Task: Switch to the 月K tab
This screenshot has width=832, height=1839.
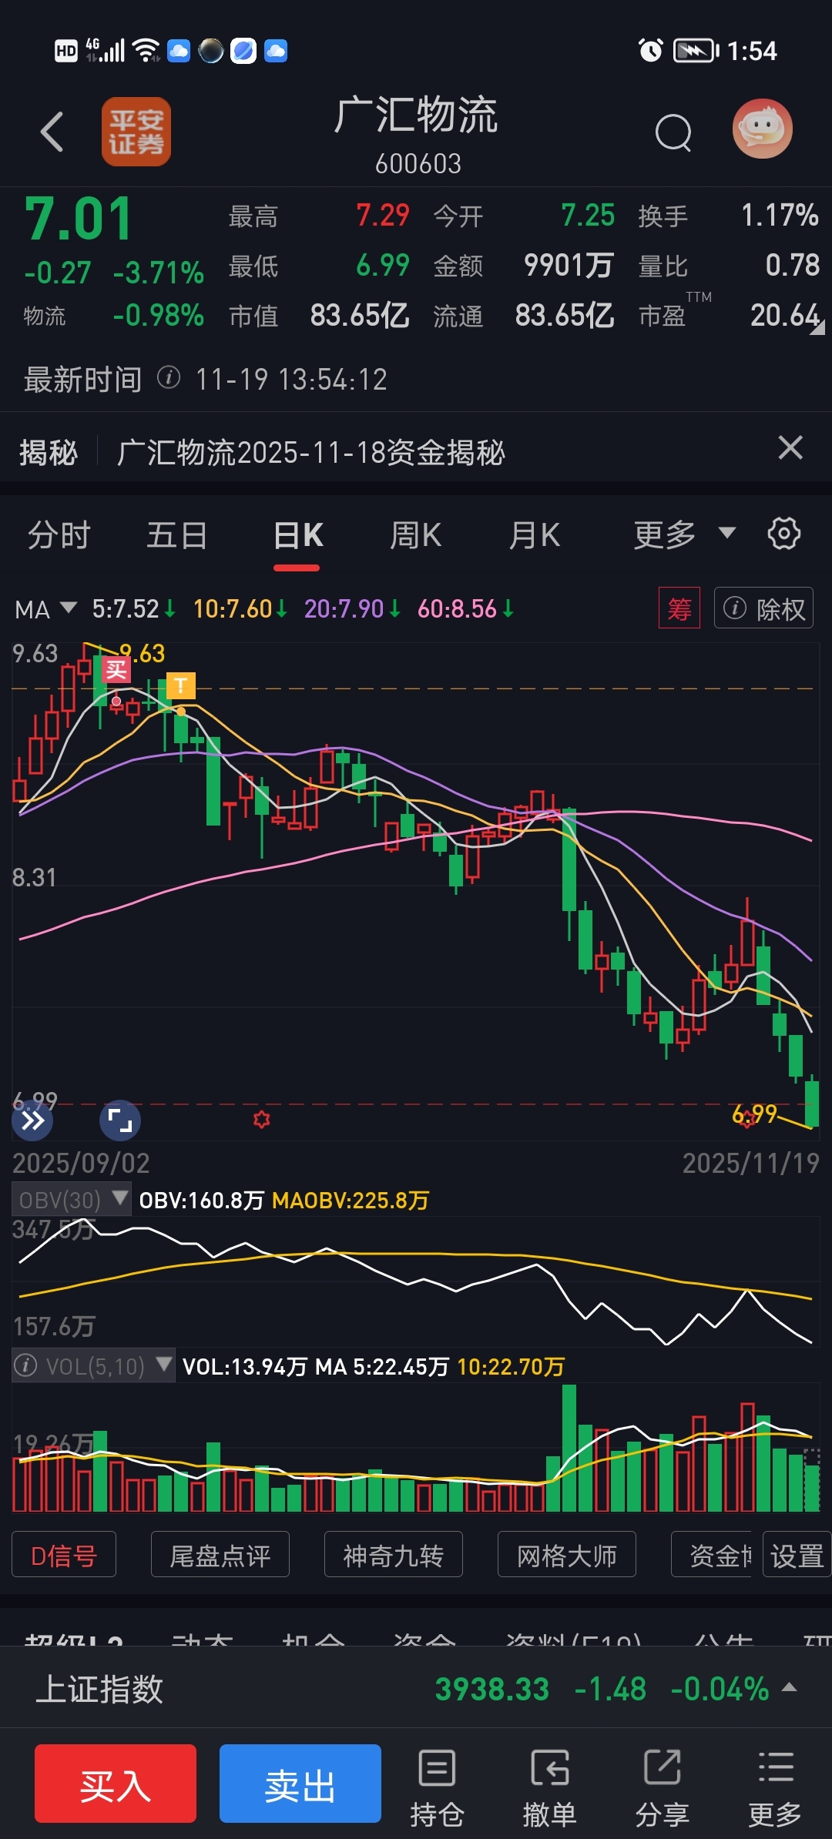Action: pos(535,535)
